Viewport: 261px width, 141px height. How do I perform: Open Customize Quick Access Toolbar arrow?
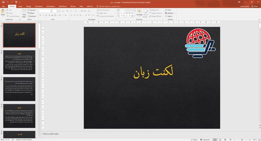20,2
